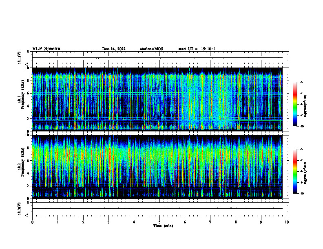This screenshot has height=249, width=323.
Task: Click the "10" label on the time axis
Action: [x=287, y=222]
